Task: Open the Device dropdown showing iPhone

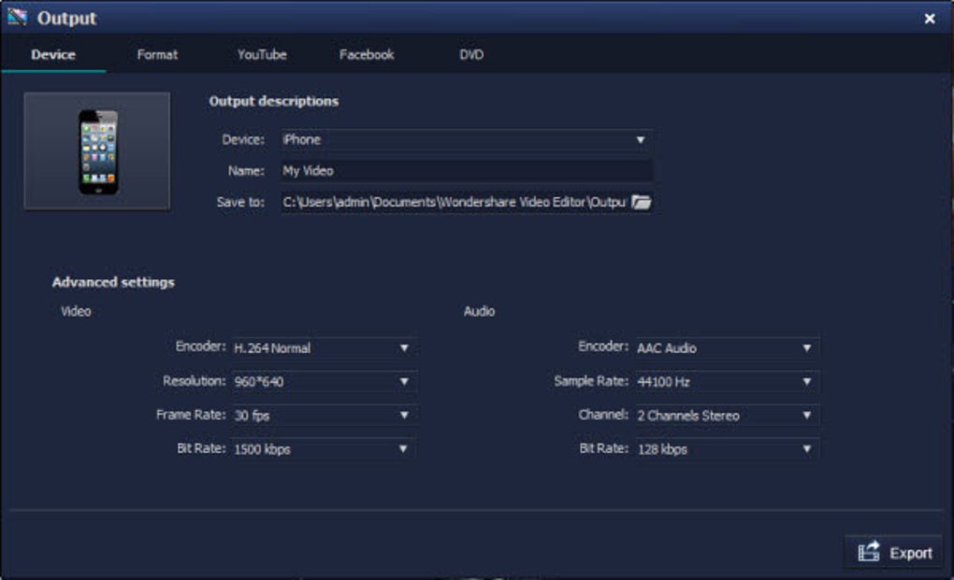Action: pos(467,140)
